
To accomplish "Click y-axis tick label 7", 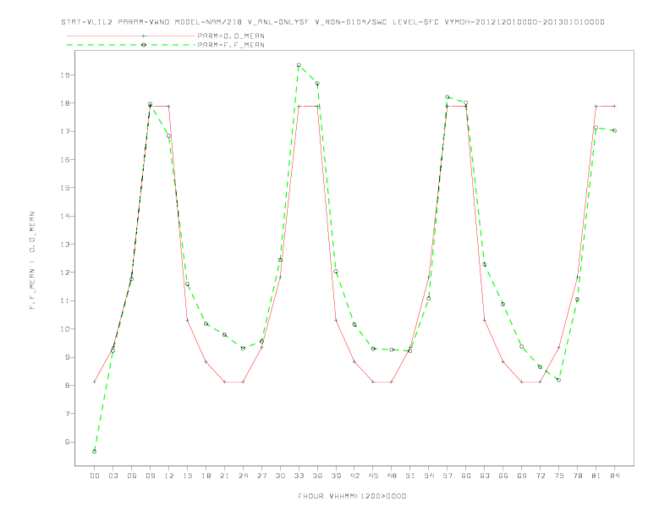I will coord(67,414).
